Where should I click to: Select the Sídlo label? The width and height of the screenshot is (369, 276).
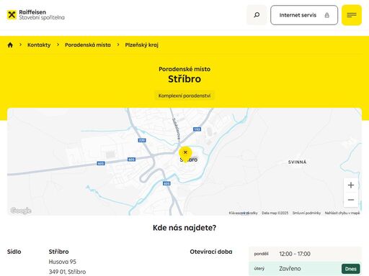[14, 252]
